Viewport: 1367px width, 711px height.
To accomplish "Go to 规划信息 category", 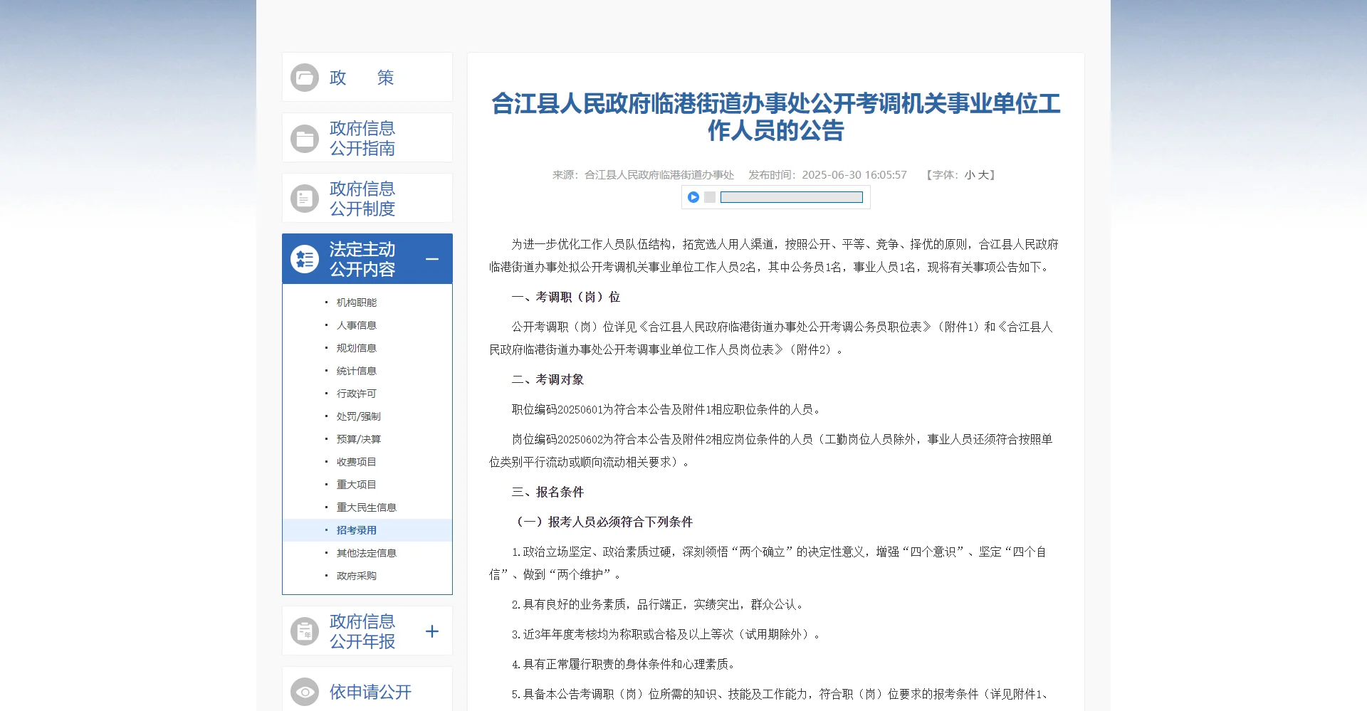I will click(x=357, y=348).
